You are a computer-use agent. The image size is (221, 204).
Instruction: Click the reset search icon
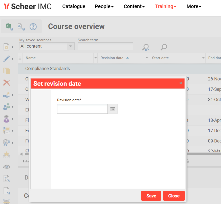point(146,47)
